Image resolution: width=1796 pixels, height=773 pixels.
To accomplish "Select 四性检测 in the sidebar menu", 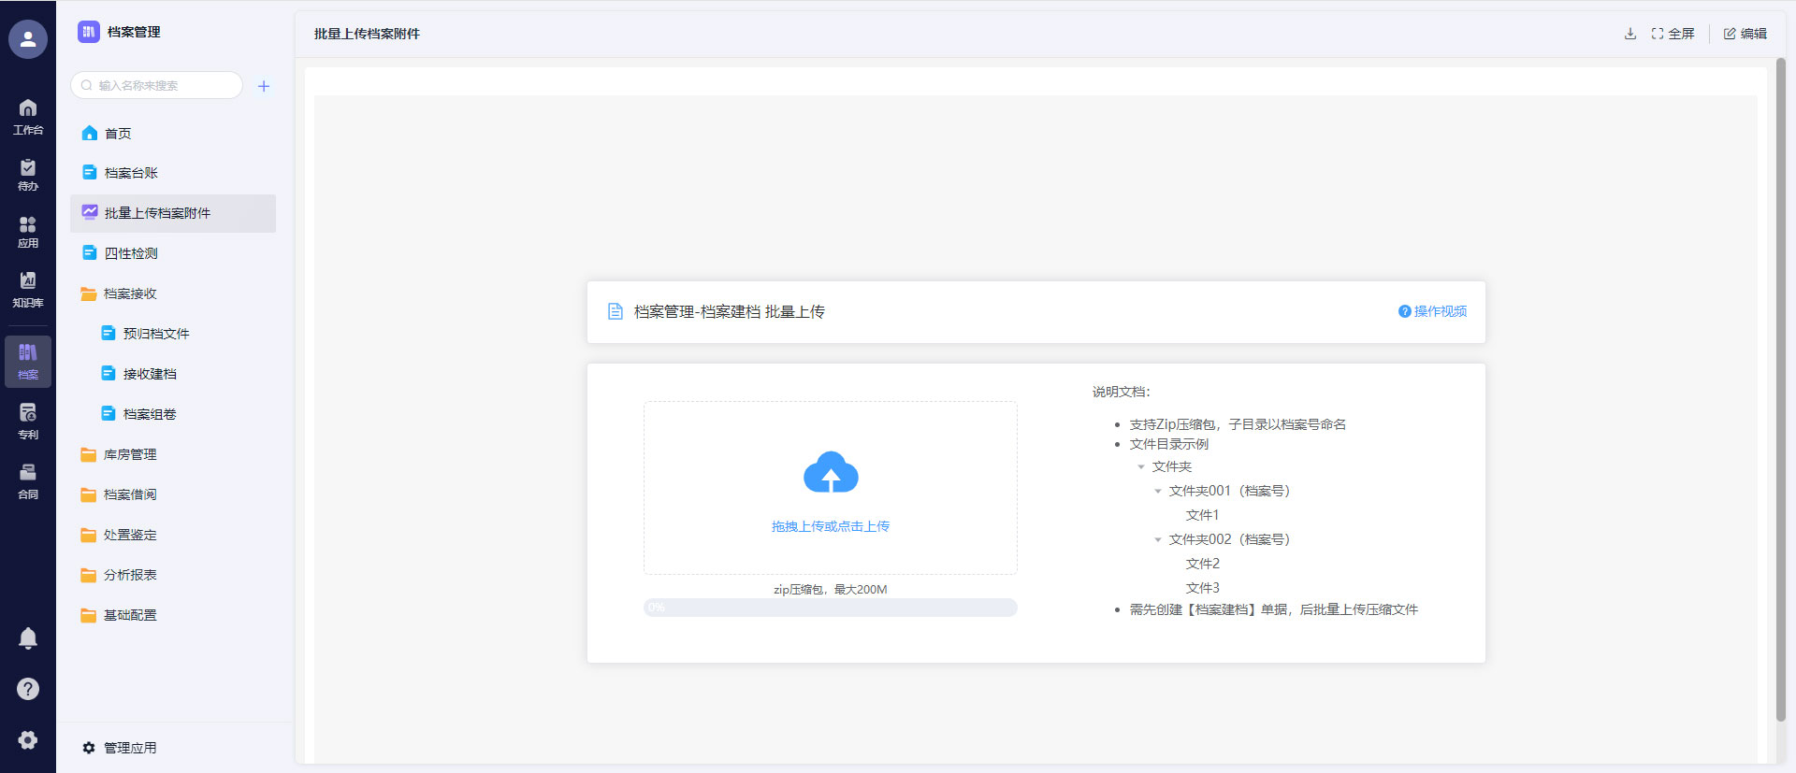I will coord(131,253).
